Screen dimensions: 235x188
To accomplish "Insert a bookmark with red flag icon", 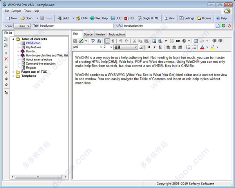I will (x=166, y=41).
